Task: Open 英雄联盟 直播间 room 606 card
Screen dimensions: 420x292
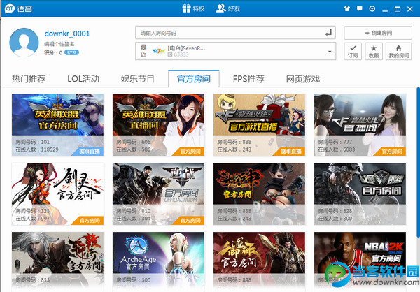Action: pos(158,125)
